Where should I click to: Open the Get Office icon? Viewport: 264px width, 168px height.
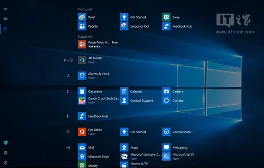(82, 132)
